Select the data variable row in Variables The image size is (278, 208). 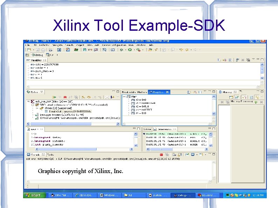44,64
